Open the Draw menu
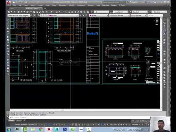The height and width of the screenshot is (132, 176). (54, 5)
